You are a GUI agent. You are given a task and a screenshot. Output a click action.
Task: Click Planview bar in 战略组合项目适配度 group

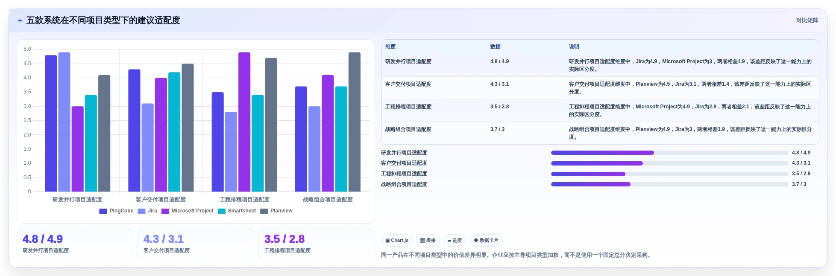355,122
